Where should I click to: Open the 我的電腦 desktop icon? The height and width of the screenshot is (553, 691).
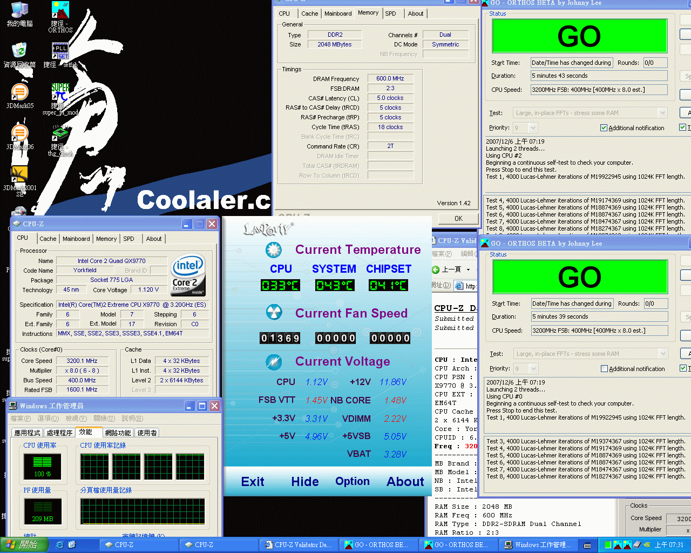19,10
